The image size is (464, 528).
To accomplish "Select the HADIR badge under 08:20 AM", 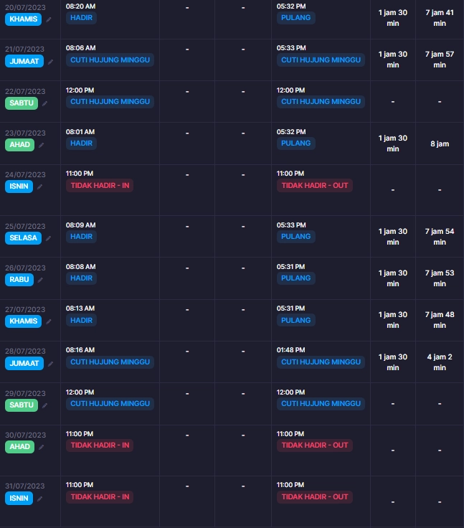I will [81, 17].
